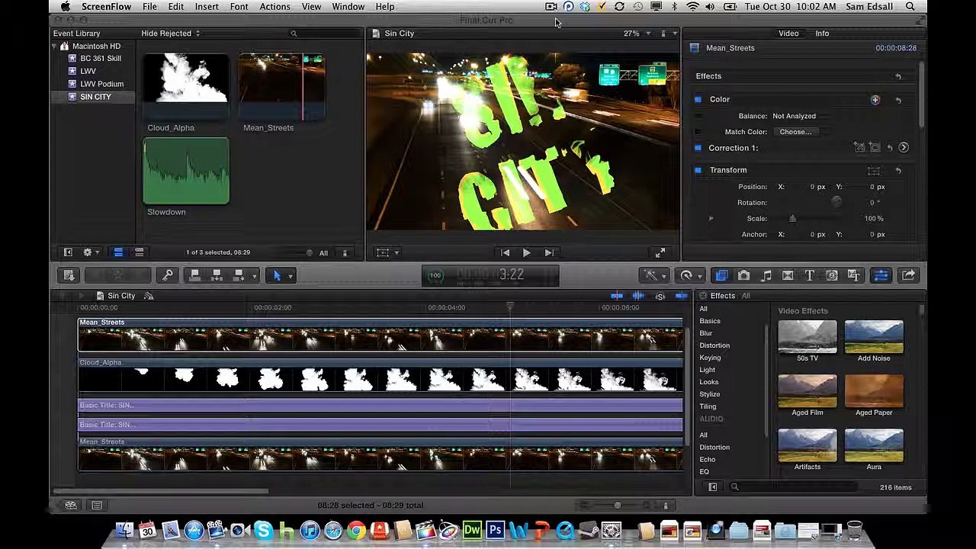Append clip to storyline button

tap(239, 275)
